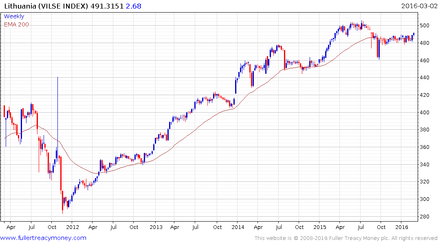Click the 380 price axis label
Image resolution: width=438 pixels, height=244 pixels.
pyautogui.click(x=424, y=130)
